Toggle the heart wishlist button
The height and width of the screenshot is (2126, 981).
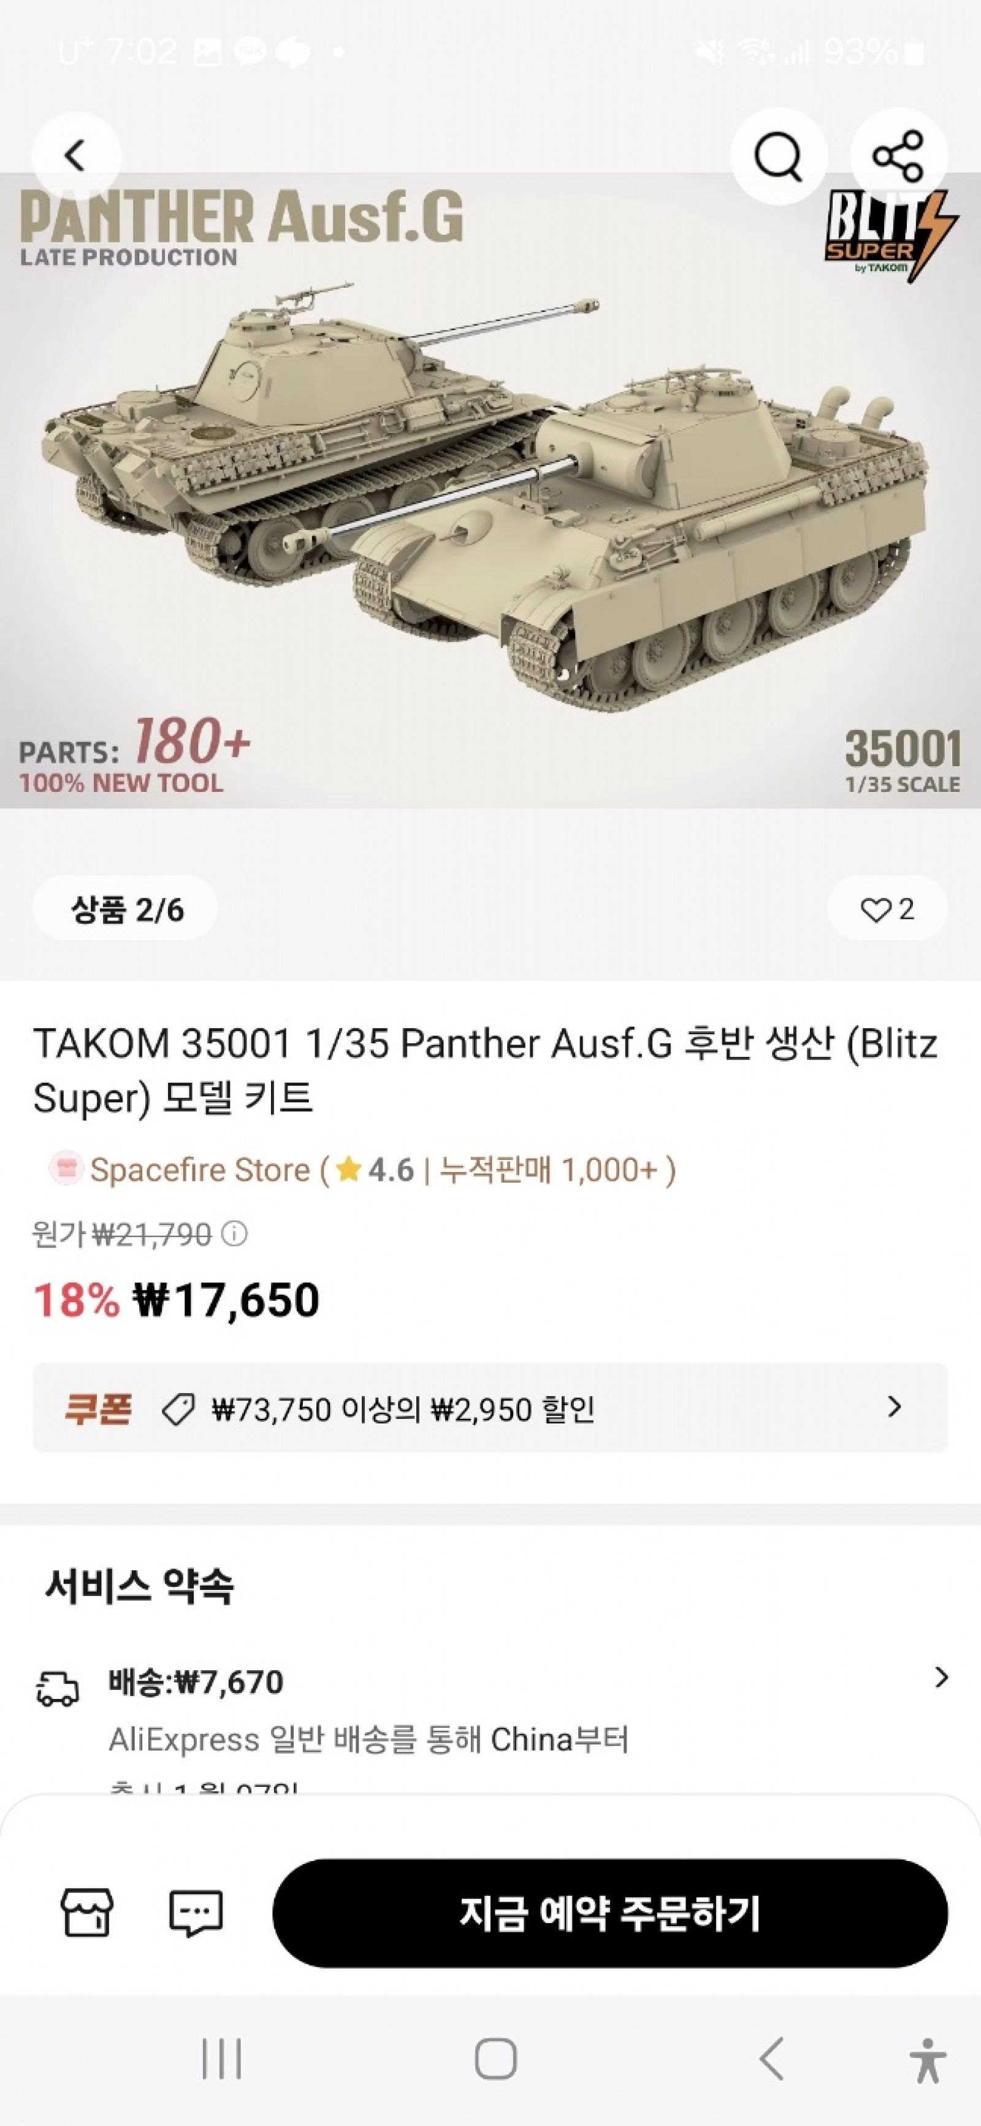pos(887,908)
